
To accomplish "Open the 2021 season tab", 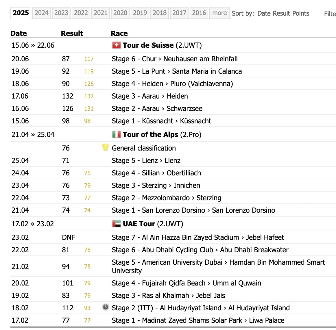I will click(101, 13).
